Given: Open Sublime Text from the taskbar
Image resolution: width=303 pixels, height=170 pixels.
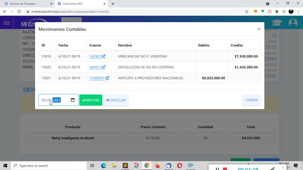Looking at the screenshot, I should 125,166.
